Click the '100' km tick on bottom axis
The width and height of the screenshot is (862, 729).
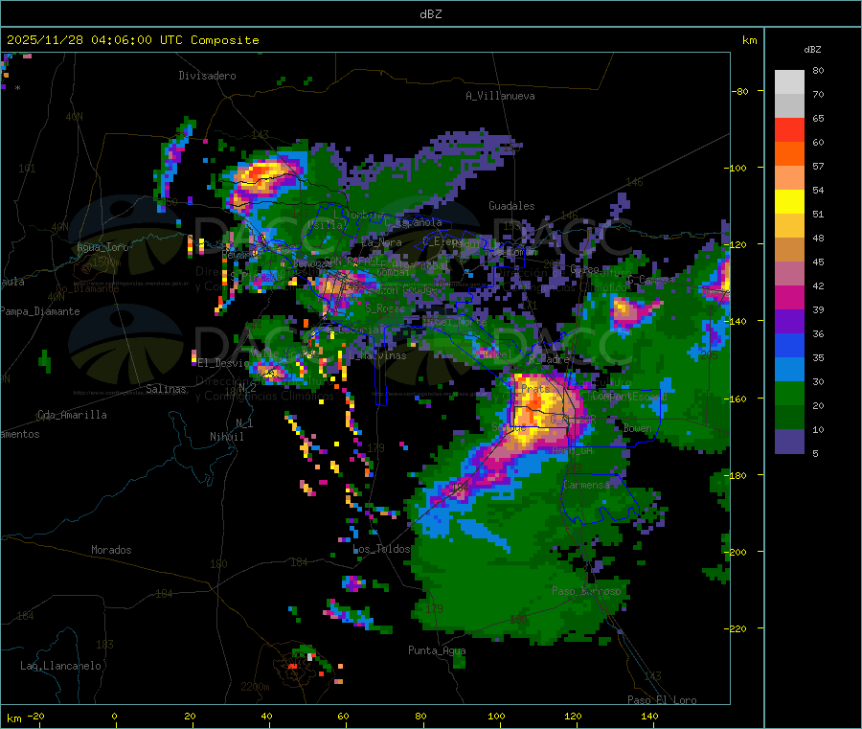(x=496, y=716)
